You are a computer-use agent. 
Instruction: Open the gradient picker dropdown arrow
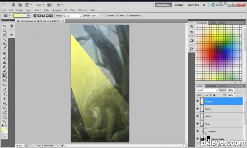[x=29, y=16]
